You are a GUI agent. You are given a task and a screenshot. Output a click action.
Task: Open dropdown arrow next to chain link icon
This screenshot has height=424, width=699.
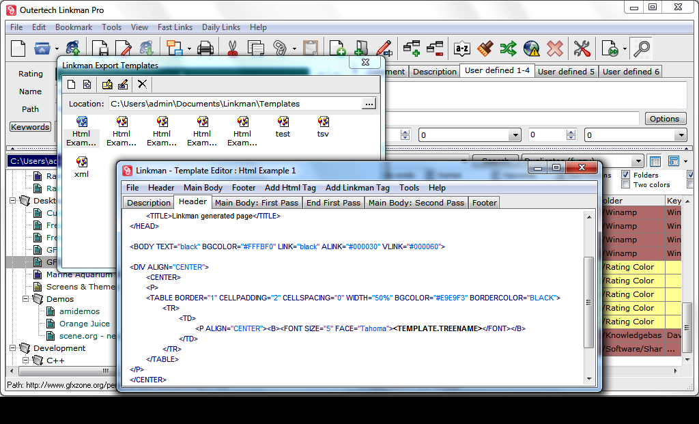(294, 48)
